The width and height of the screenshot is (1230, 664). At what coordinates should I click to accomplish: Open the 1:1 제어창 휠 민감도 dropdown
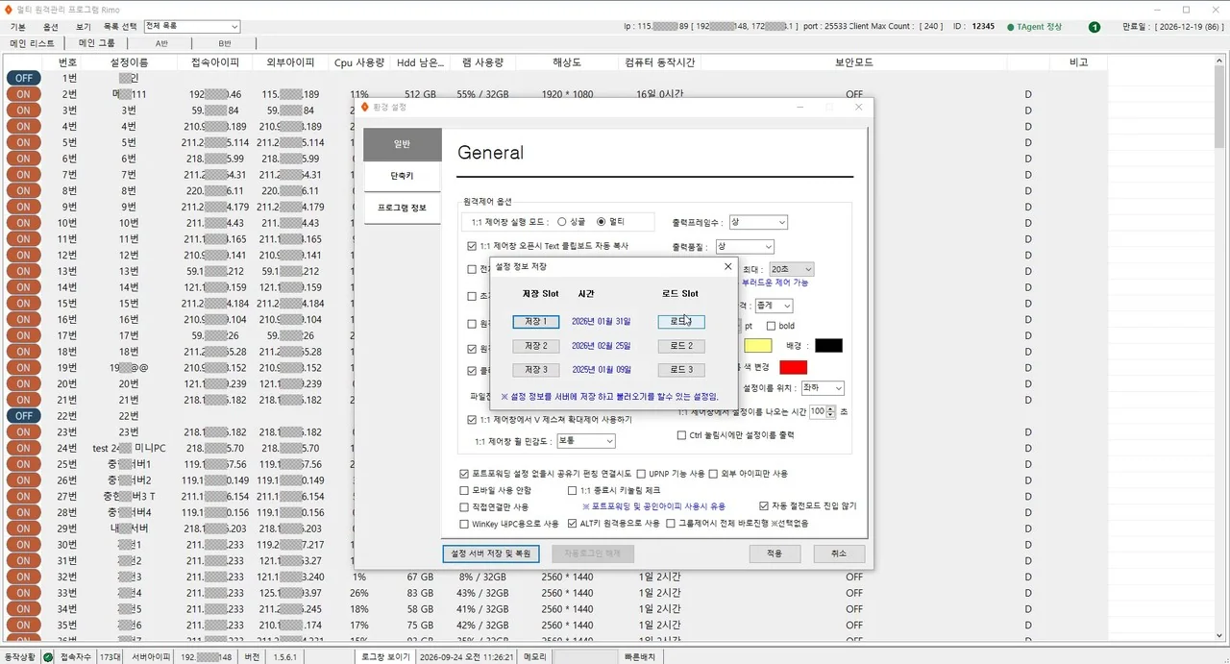pos(585,441)
